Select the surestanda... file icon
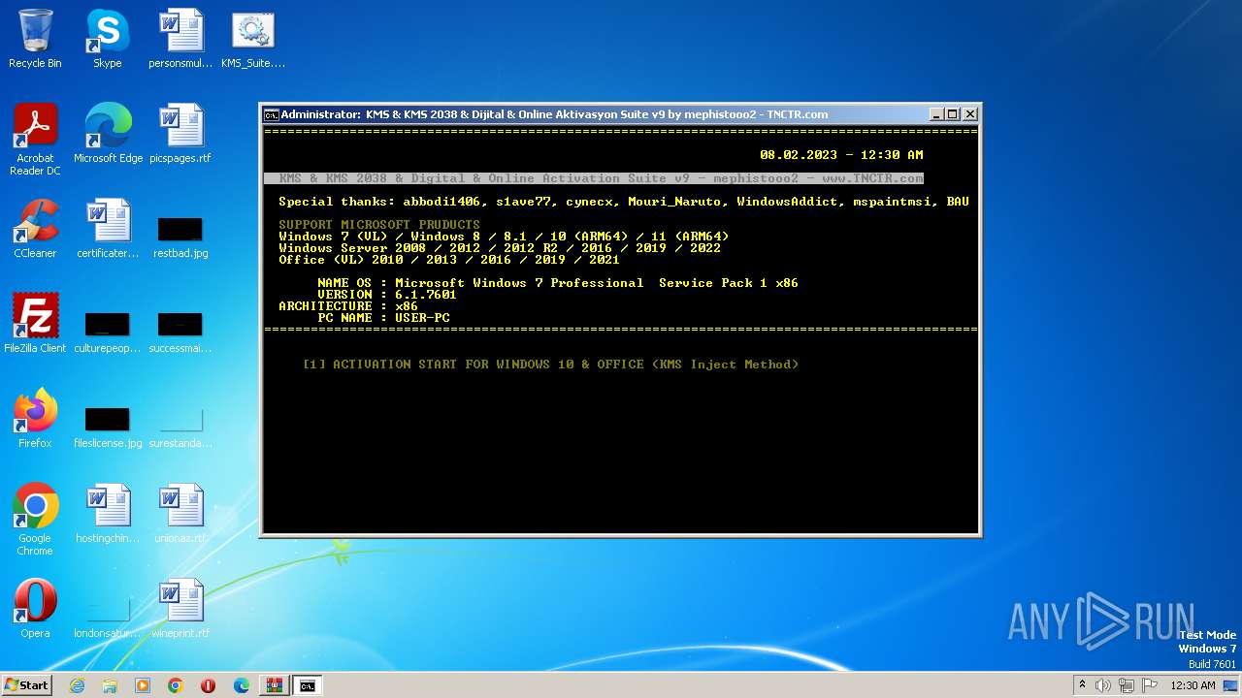This screenshot has height=698, width=1242. (x=180, y=426)
